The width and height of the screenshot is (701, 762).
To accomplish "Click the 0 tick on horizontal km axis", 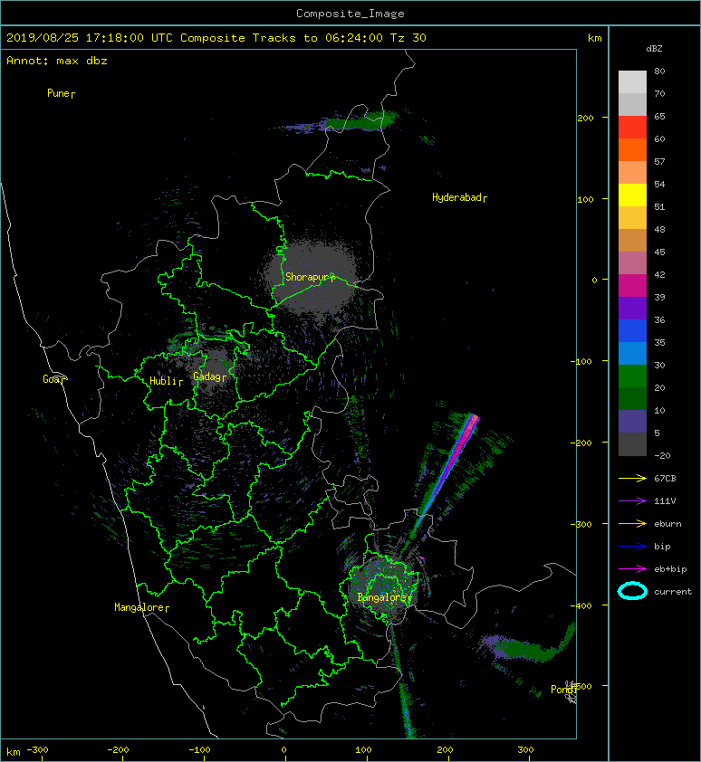I will tap(283, 750).
